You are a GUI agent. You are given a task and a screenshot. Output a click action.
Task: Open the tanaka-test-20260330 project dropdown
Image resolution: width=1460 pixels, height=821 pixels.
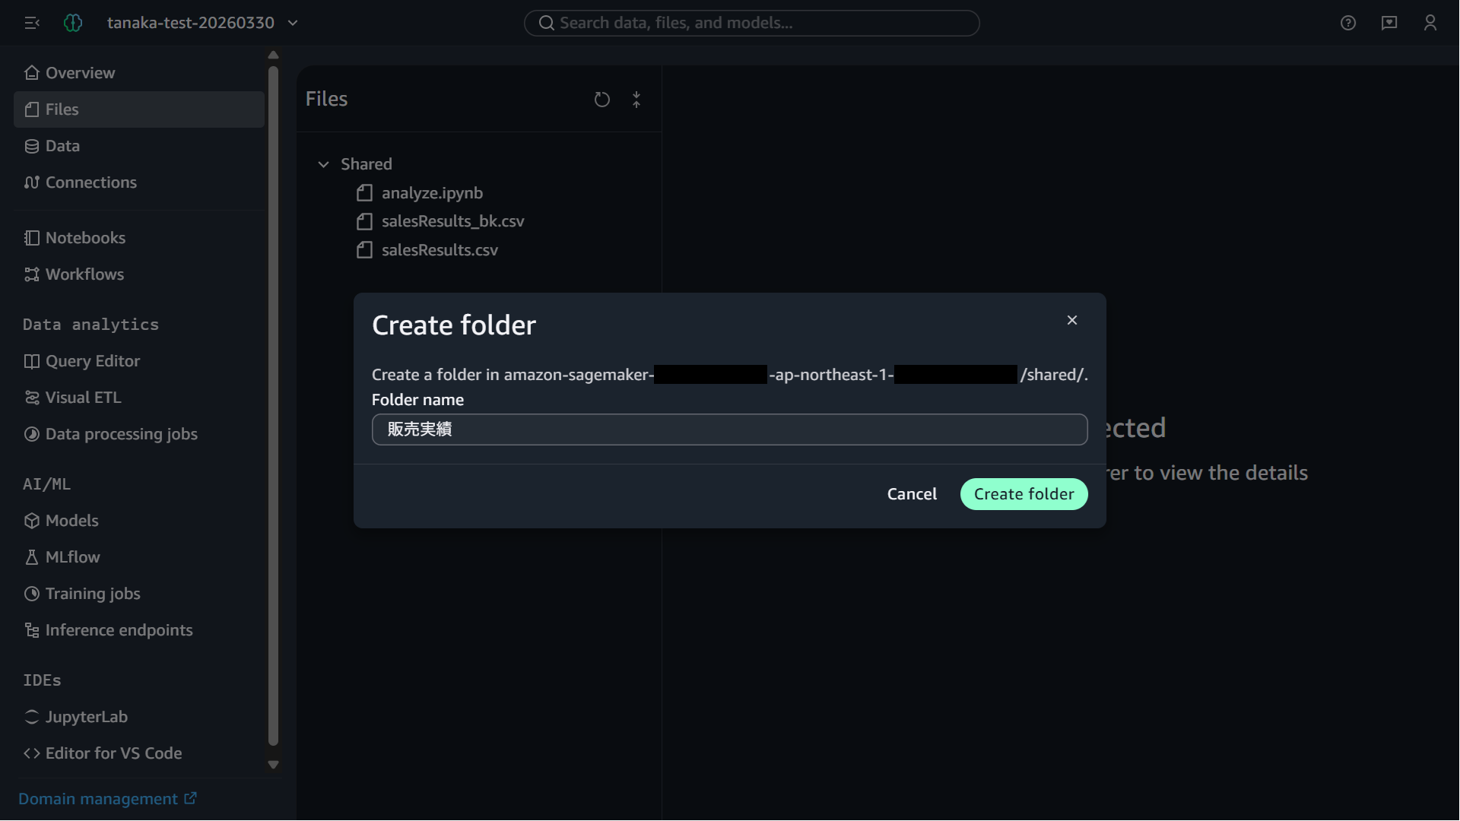(x=202, y=23)
